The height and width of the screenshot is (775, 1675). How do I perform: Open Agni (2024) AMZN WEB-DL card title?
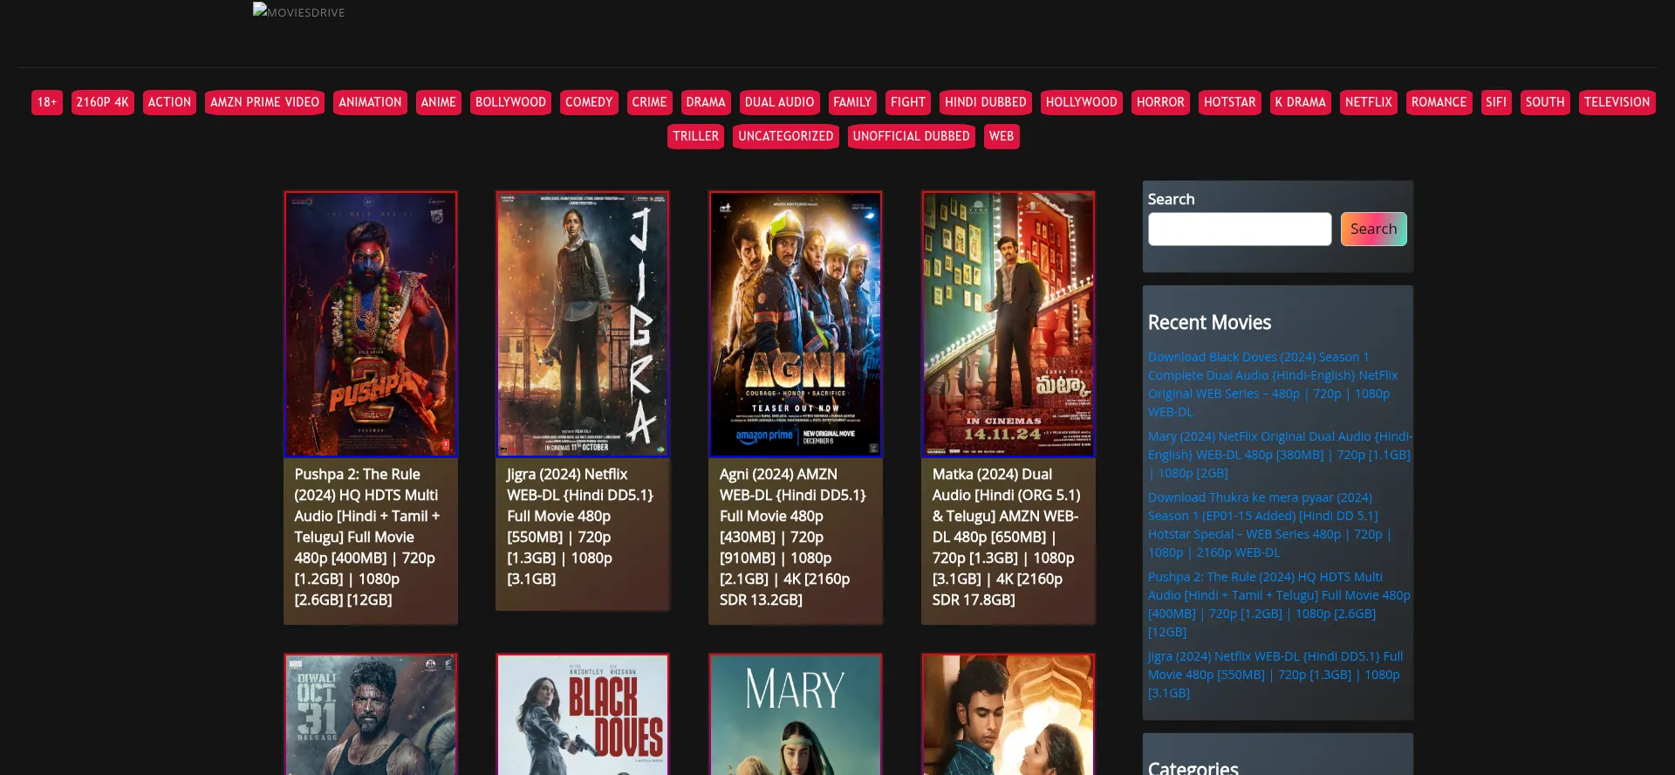click(x=793, y=537)
